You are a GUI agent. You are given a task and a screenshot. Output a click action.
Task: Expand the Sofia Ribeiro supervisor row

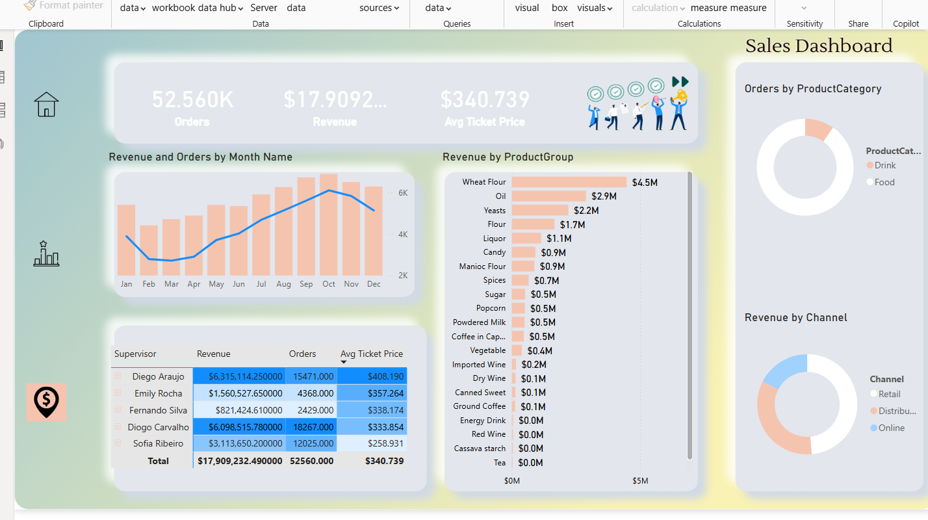(118, 443)
